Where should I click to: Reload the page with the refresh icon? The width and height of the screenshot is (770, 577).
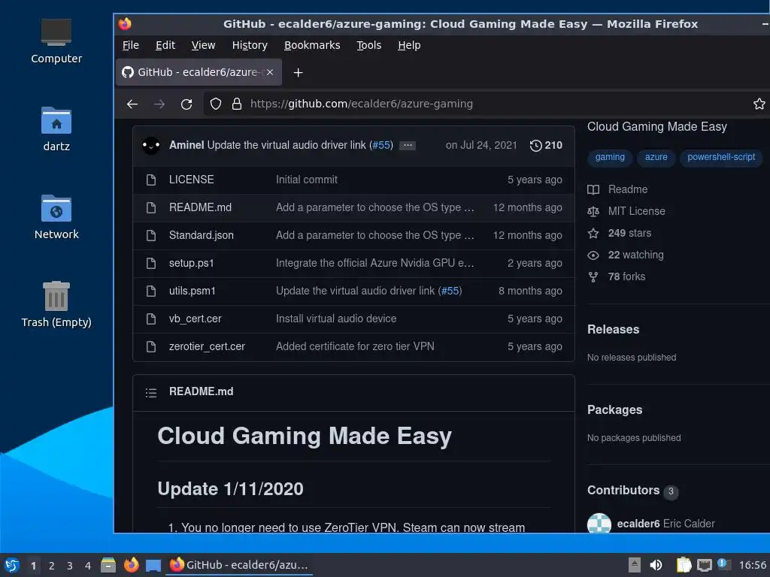click(x=186, y=104)
